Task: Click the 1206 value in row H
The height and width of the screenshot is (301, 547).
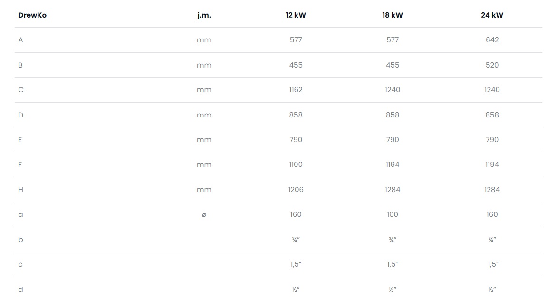Action: [296, 190]
